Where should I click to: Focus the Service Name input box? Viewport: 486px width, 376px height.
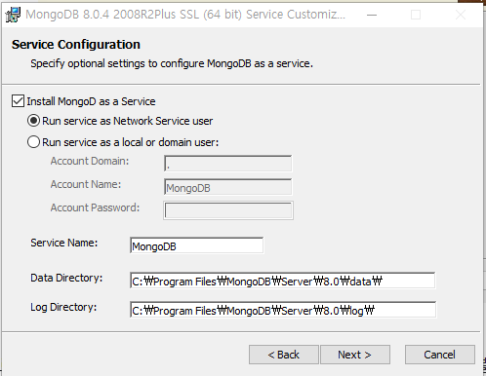click(197, 245)
